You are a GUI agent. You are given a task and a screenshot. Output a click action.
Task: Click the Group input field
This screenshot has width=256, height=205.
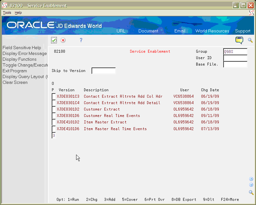point(235,51)
